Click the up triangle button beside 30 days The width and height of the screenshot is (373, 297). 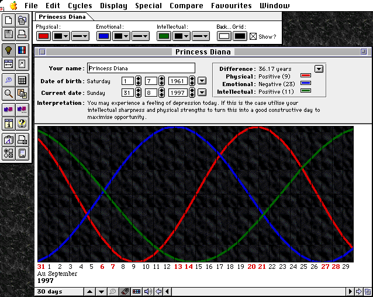pyautogui.click(x=89, y=292)
